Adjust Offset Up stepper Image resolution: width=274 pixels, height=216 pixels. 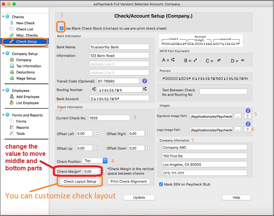(96, 148)
